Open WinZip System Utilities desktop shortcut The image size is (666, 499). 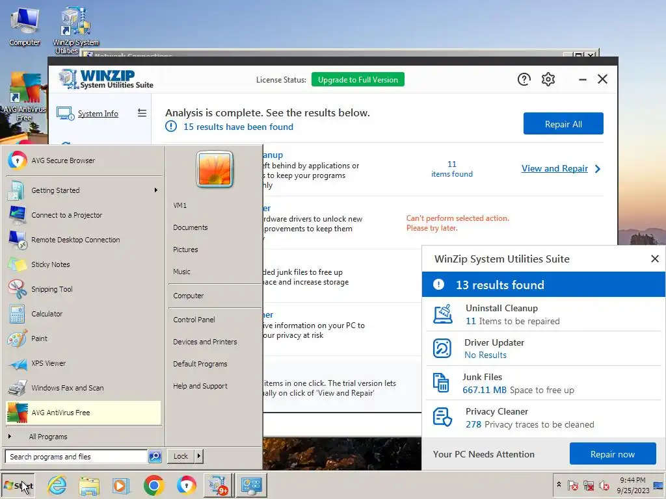click(75, 31)
